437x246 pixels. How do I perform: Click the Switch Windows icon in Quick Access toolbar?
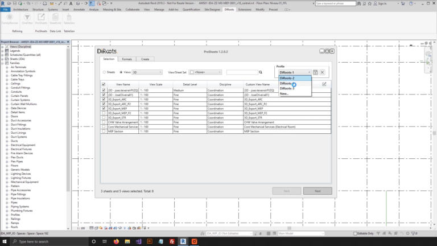[x=105, y=3]
